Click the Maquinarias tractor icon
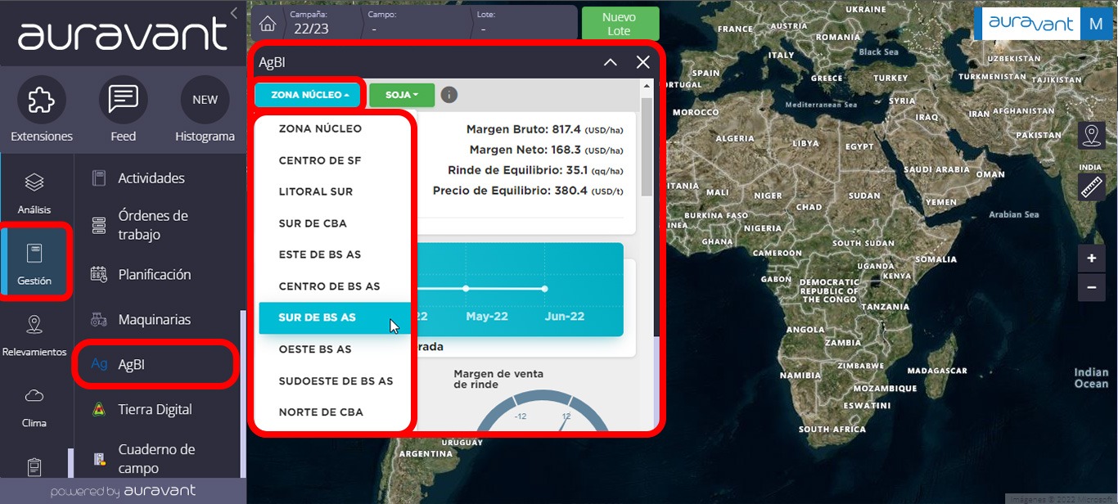 click(99, 319)
